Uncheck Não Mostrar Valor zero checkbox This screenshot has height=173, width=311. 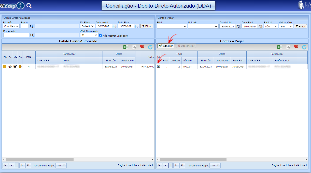[x=101, y=36]
